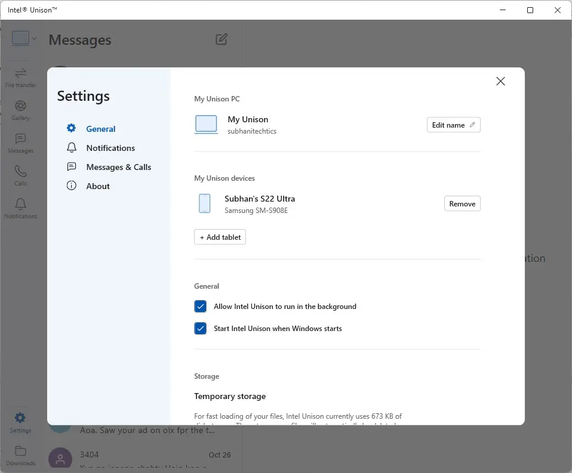Open Gallery in the left sidebar

click(20, 110)
